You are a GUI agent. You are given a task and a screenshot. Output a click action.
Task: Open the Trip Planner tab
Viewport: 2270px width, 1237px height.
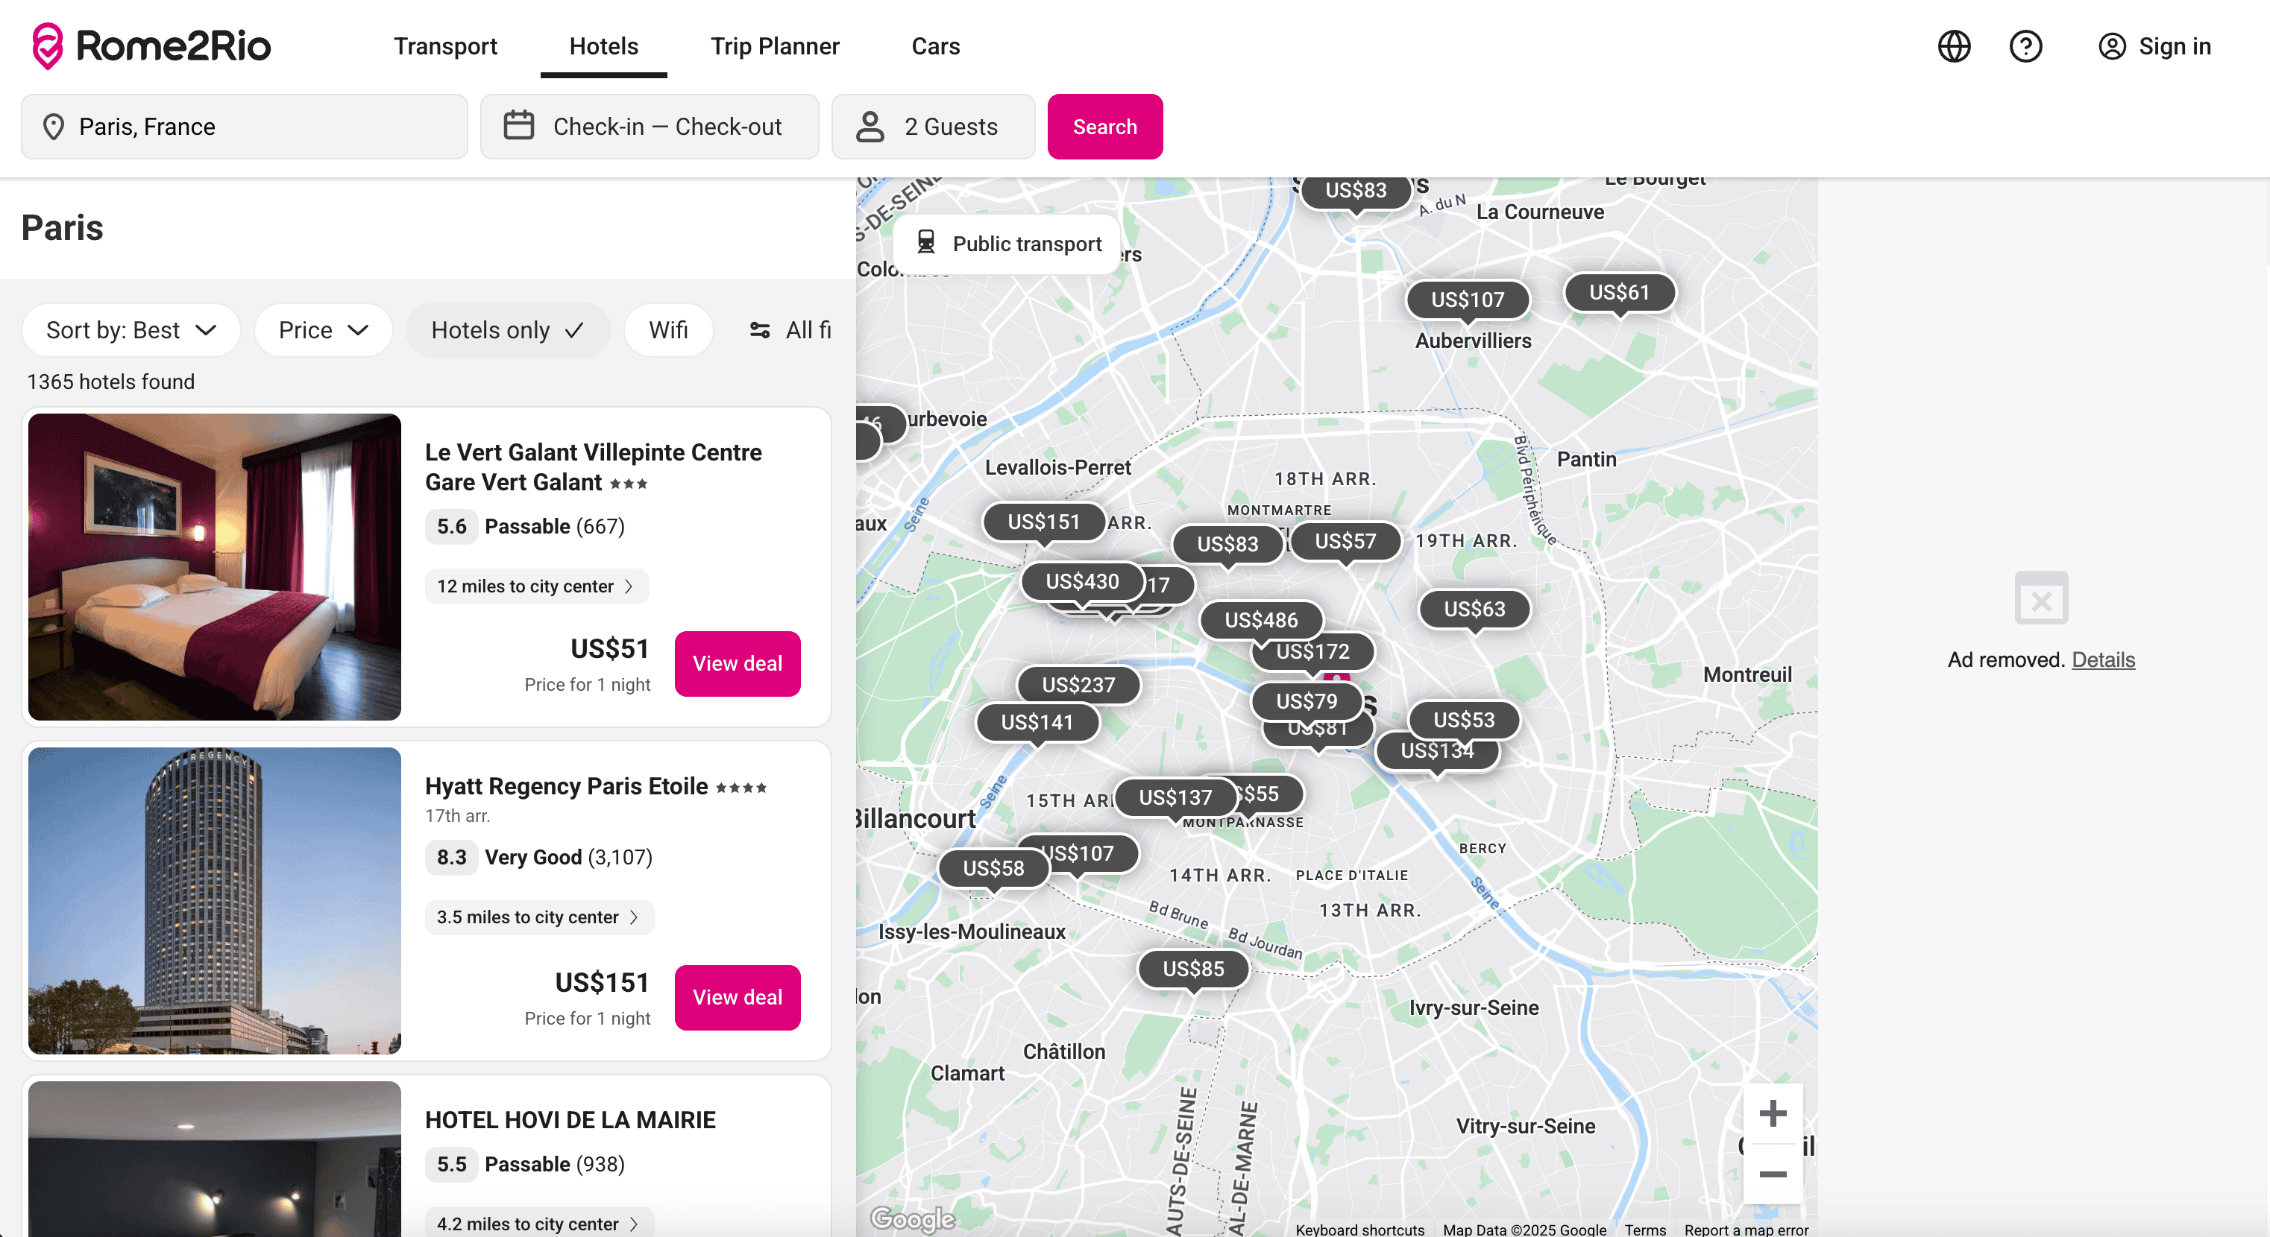pyautogui.click(x=775, y=45)
